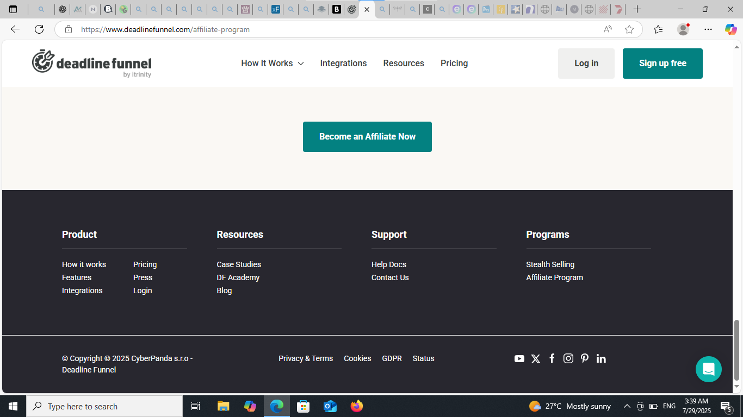The width and height of the screenshot is (743, 417).
Task: Open browser profile avatar
Action: point(683,29)
